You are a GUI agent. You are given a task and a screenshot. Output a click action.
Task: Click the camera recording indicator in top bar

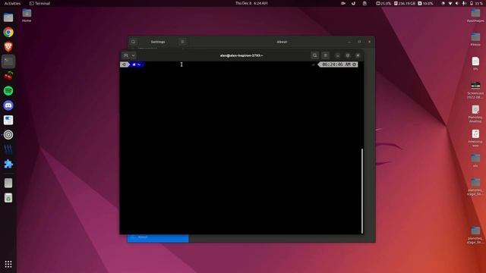pyautogui.click(x=343, y=3)
